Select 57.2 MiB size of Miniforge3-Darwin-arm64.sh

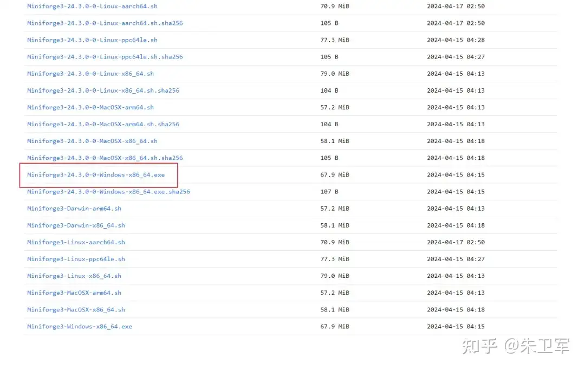pyautogui.click(x=335, y=209)
